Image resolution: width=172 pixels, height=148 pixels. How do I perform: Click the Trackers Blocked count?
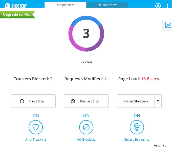coord(51,79)
